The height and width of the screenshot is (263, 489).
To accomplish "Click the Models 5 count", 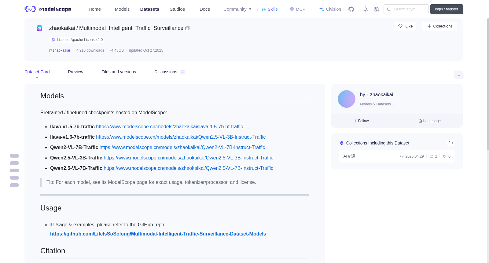I will click(x=367, y=104).
